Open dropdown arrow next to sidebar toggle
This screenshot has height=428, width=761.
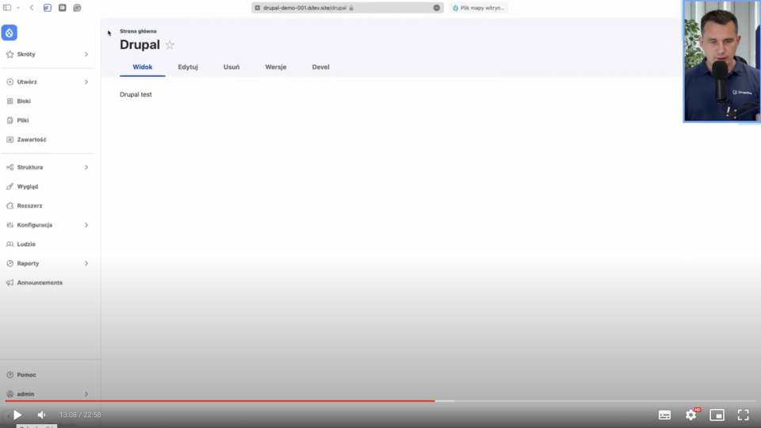click(x=18, y=8)
